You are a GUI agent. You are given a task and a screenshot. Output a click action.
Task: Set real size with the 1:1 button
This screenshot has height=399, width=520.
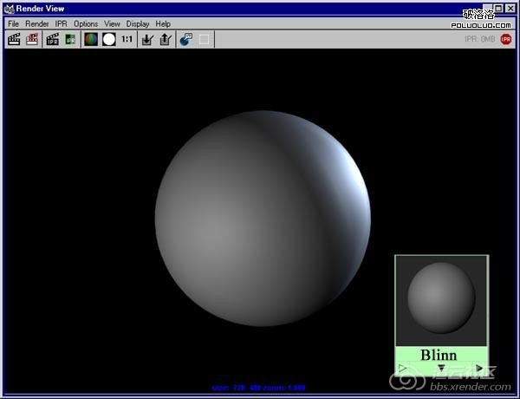(127, 39)
